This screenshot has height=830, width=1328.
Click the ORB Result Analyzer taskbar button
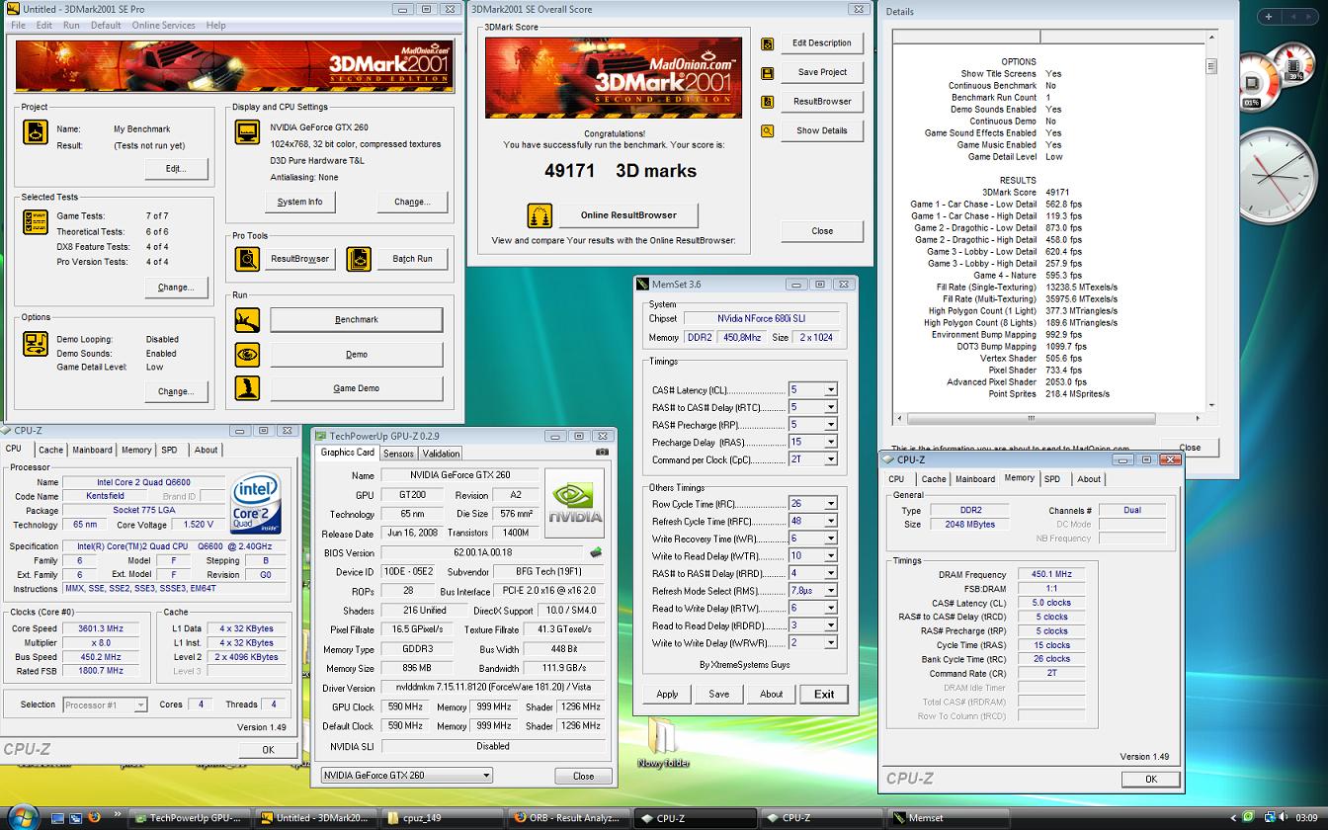[x=567, y=818]
